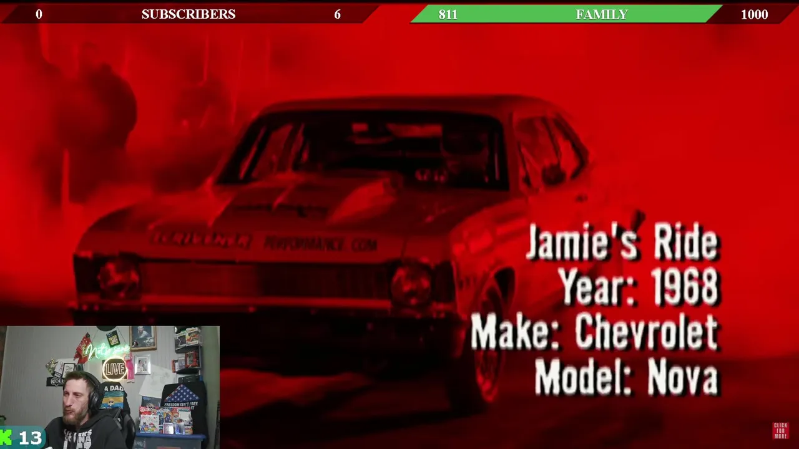Image resolution: width=799 pixels, height=449 pixels.
Task: Click the counter number 13
Action: (x=30, y=438)
